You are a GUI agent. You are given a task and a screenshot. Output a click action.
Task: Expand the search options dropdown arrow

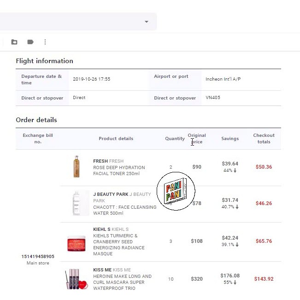tap(147, 22)
